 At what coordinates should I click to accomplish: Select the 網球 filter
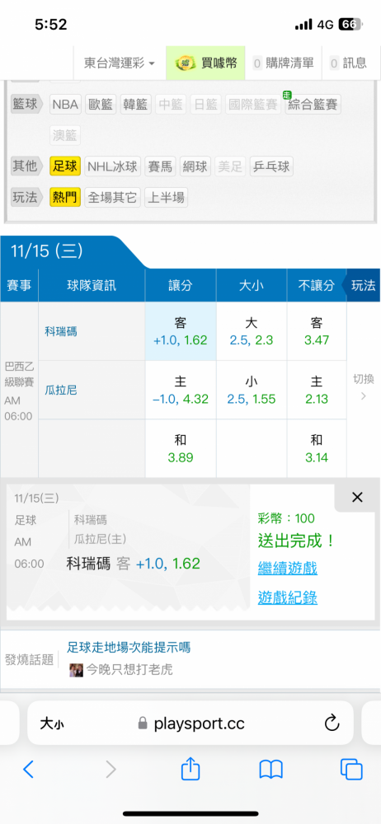click(195, 166)
